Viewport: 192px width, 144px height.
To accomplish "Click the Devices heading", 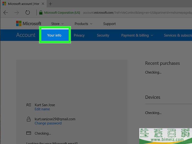I will (152, 97).
